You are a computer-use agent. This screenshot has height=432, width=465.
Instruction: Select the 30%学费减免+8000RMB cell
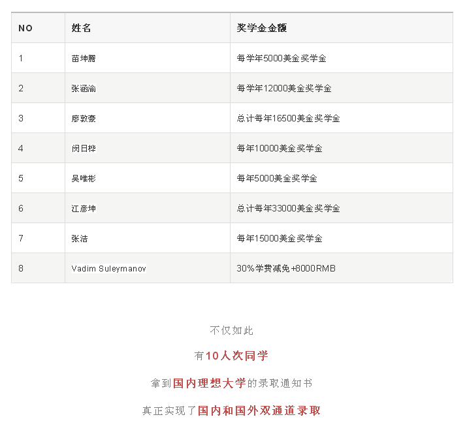(286, 268)
